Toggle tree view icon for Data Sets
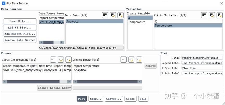The image size is (225, 105). coord(105,15)
